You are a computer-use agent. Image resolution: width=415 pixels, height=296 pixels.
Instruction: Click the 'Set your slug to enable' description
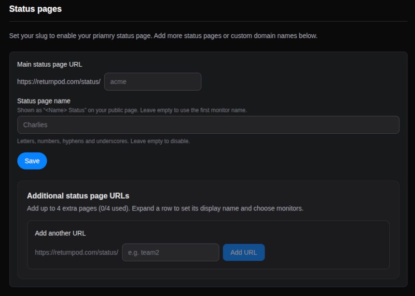coord(163,36)
